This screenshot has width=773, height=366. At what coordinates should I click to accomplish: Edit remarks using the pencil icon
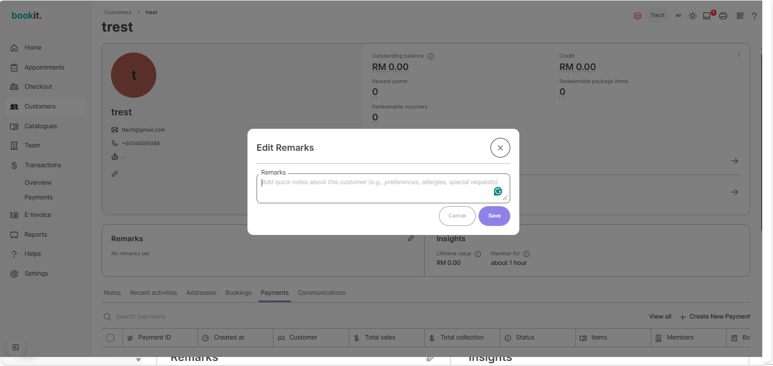[x=411, y=238]
